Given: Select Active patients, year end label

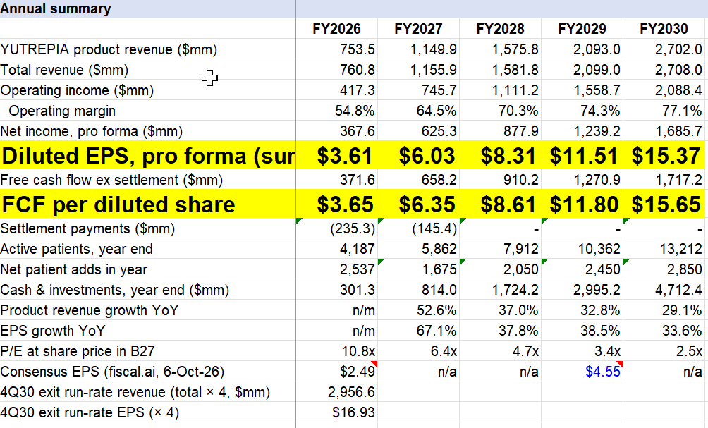Looking at the screenshot, I should click(x=147, y=249).
